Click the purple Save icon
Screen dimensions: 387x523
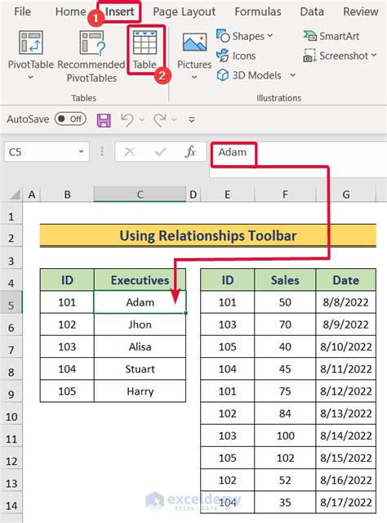tap(104, 120)
